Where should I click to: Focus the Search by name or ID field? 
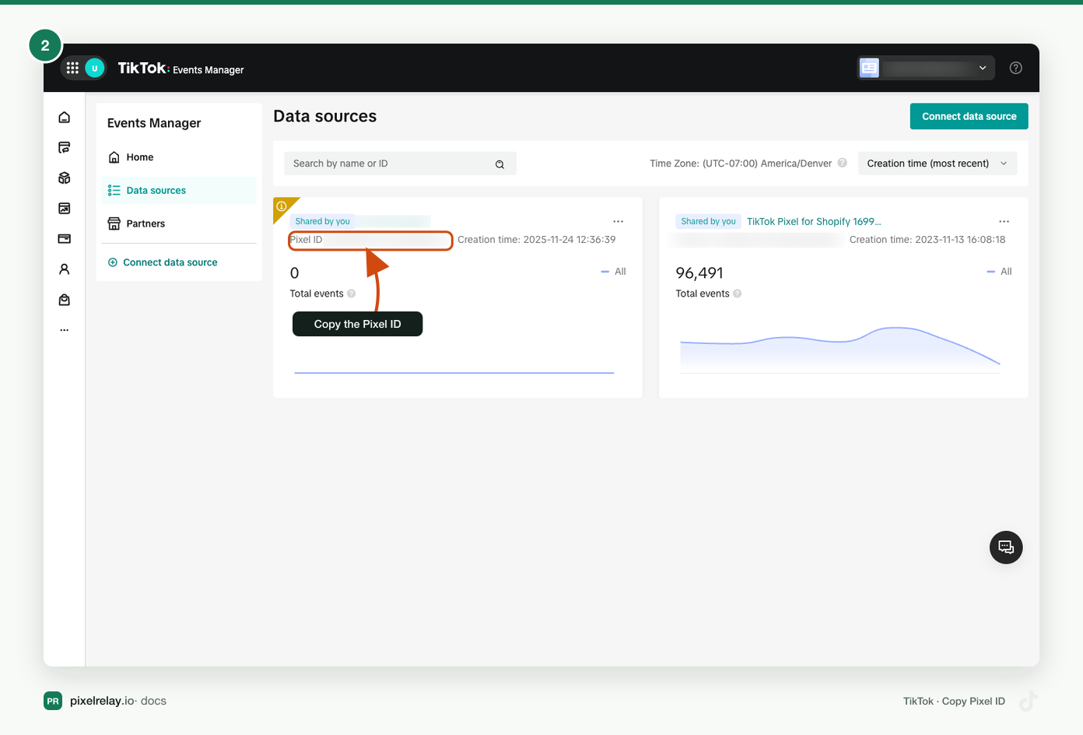click(x=400, y=164)
